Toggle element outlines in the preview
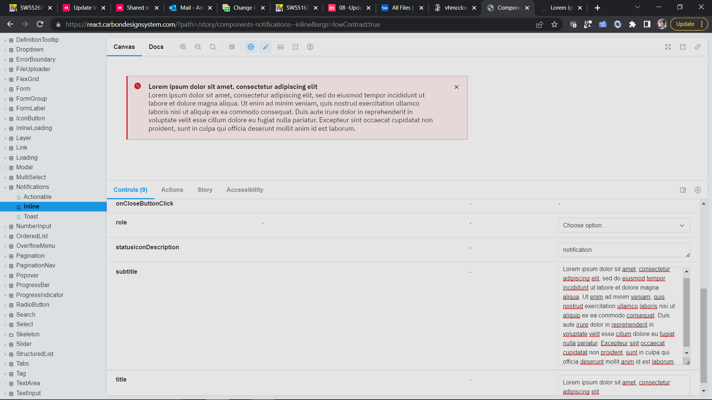 click(x=295, y=47)
